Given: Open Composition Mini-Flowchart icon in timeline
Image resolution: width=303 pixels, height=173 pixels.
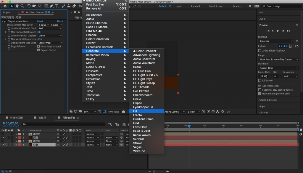Looking at the screenshot, I should coord(110,124).
